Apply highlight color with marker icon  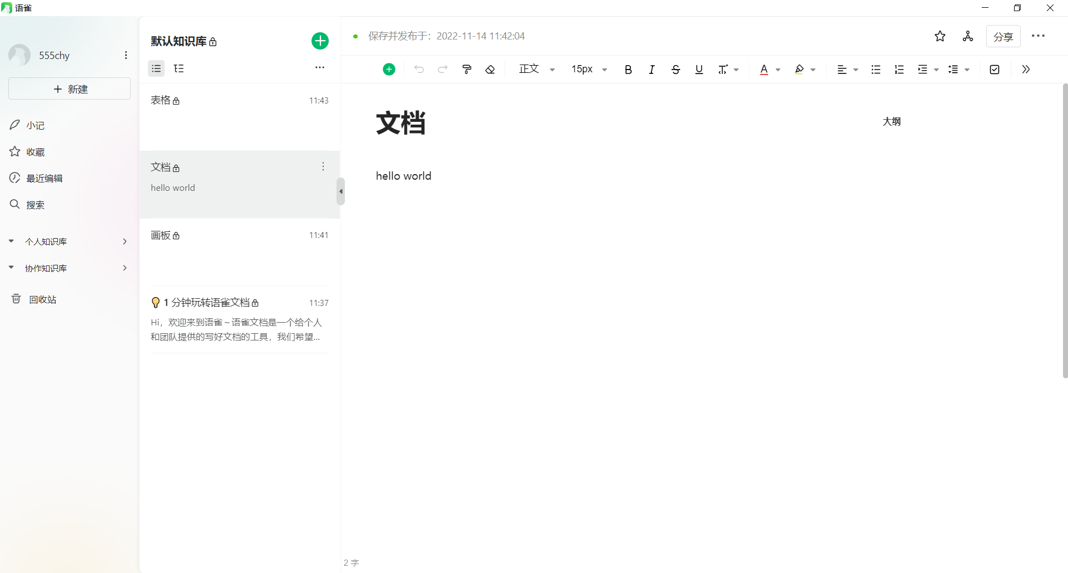pyautogui.click(x=799, y=70)
